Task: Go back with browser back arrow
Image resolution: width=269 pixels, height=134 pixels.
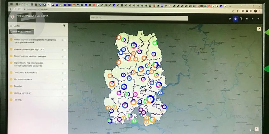Action: pos(11,9)
